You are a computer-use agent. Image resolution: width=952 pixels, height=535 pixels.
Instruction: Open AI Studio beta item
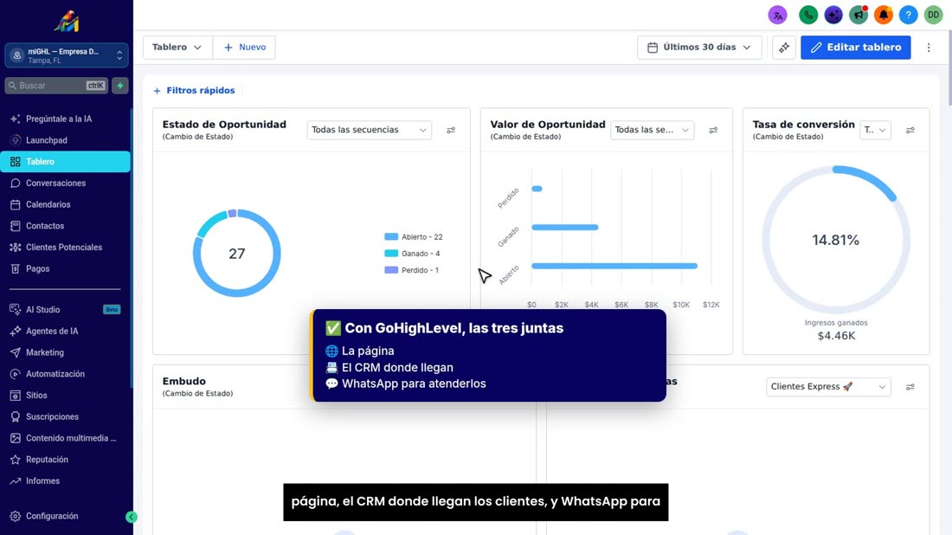point(65,310)
